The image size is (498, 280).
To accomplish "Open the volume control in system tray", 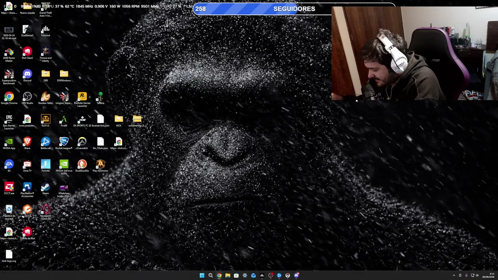I will [477, 275].
